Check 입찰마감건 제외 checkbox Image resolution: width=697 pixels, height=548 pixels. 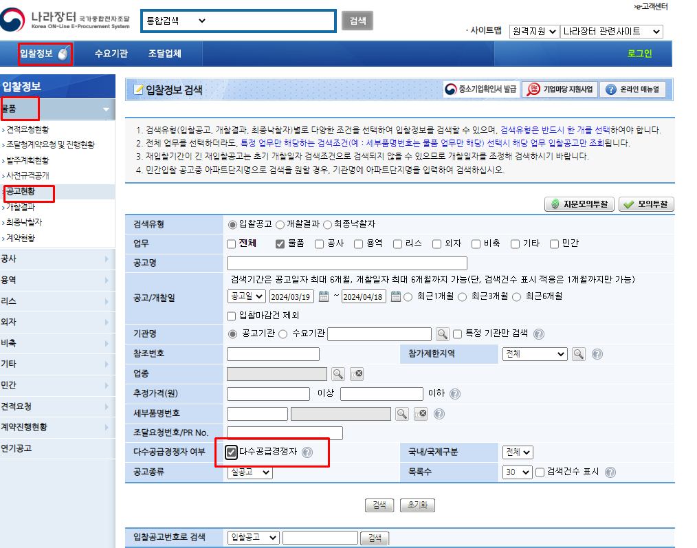click(x=231, y=316)
